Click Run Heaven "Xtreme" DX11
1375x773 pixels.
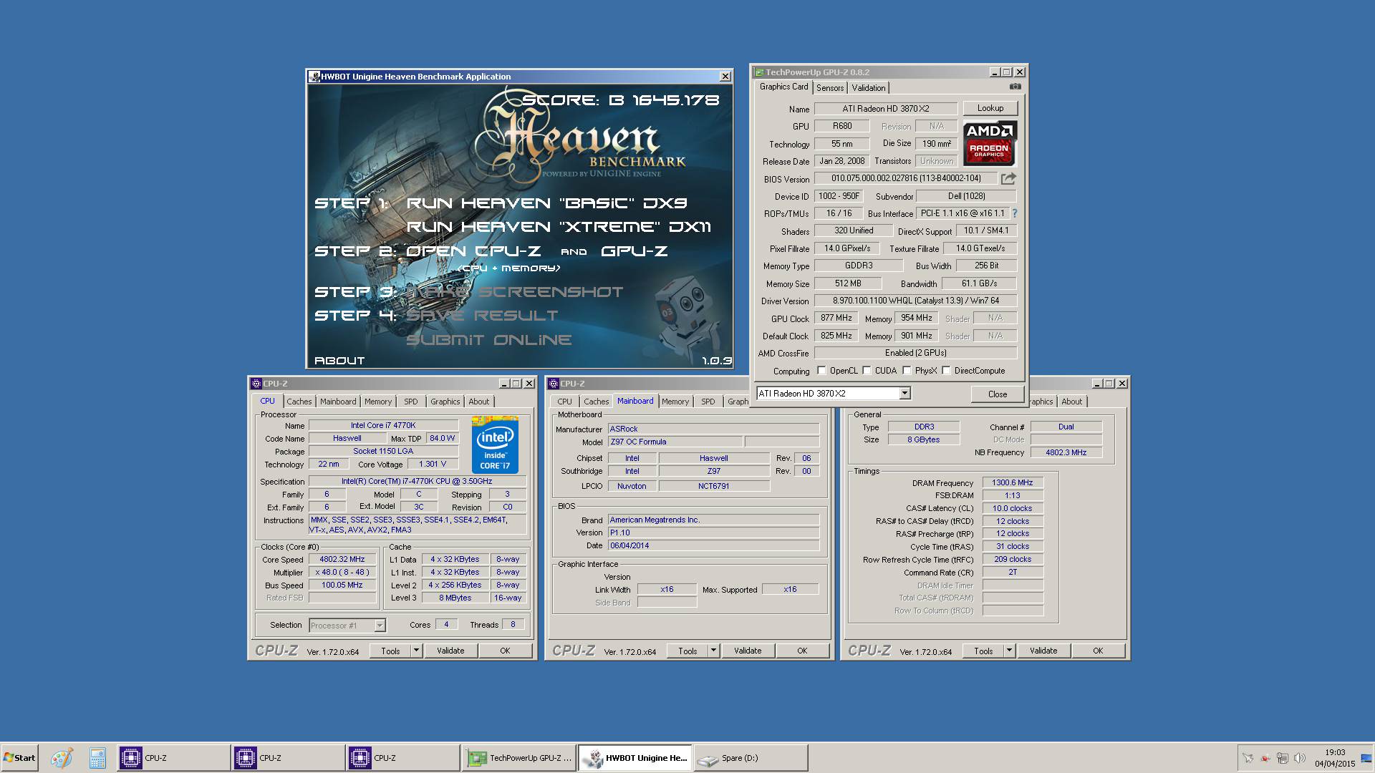pyautogui.click(x=559, y=227)
